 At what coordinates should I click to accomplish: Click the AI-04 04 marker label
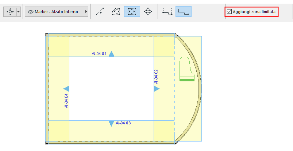click(66, 101)
